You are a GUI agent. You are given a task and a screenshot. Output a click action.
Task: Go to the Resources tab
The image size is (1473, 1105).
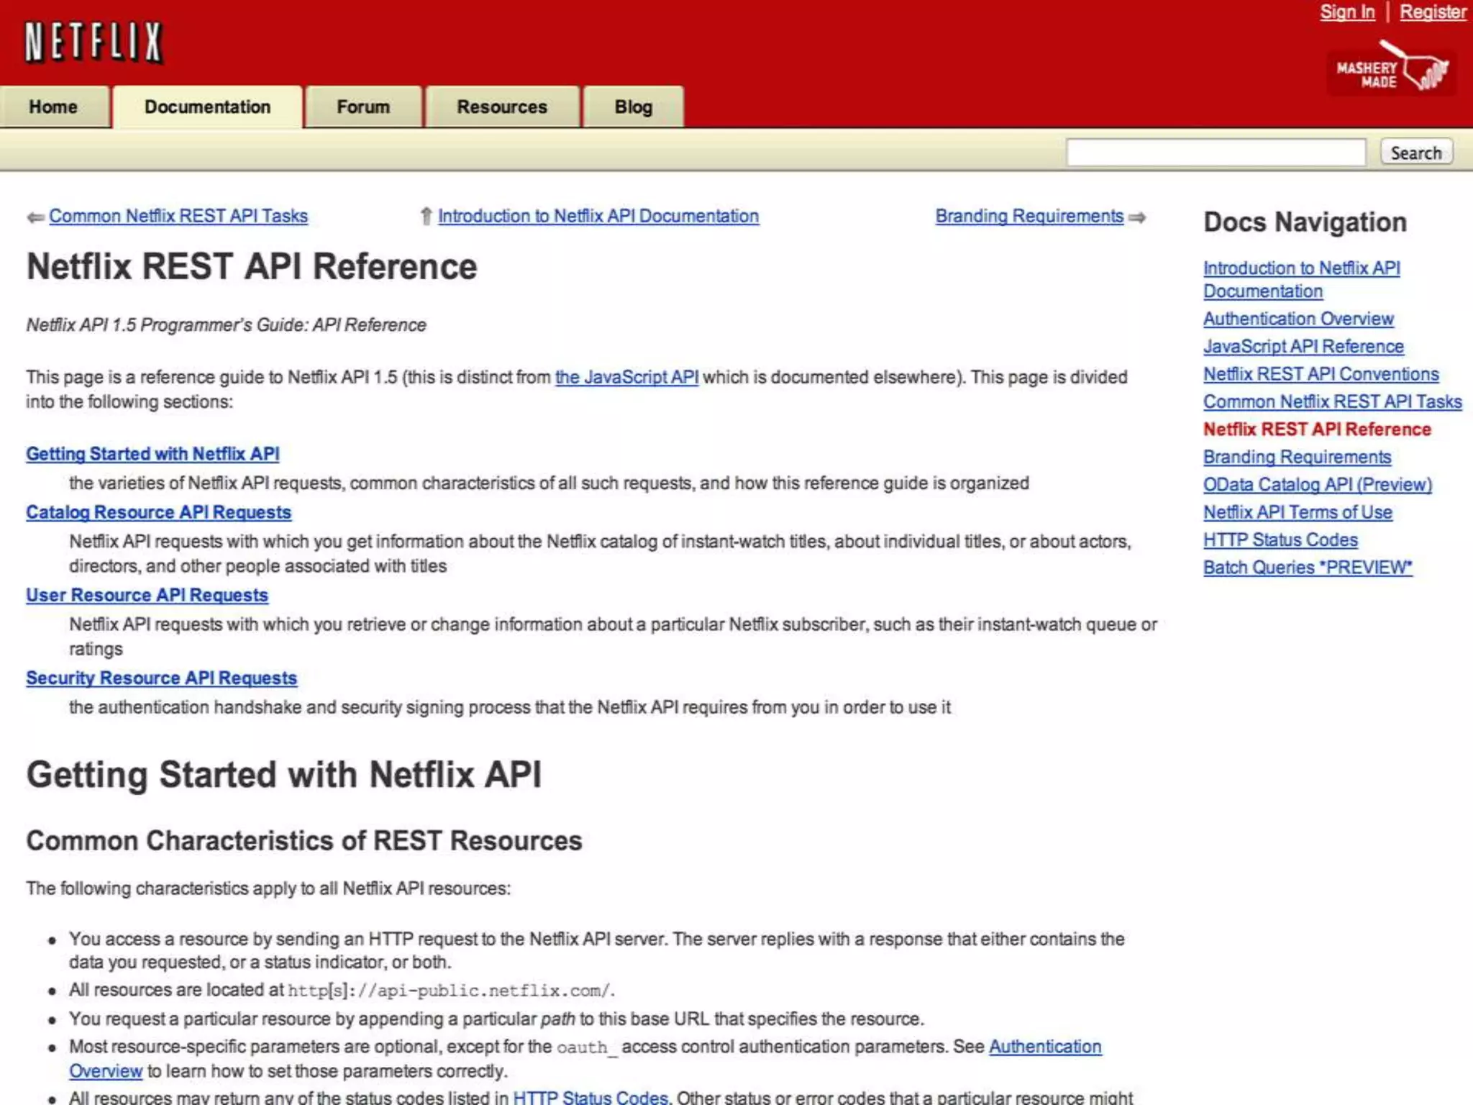[x=501, y=107]
